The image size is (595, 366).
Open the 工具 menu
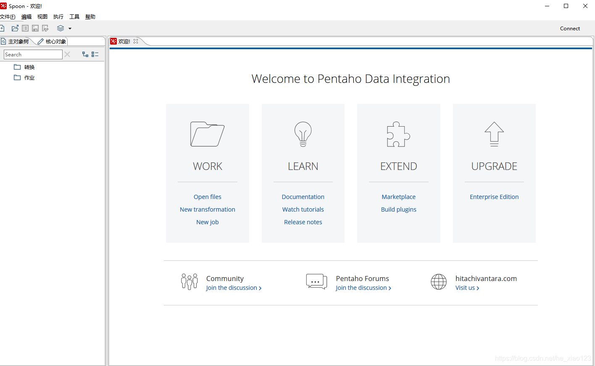(74, 17)
